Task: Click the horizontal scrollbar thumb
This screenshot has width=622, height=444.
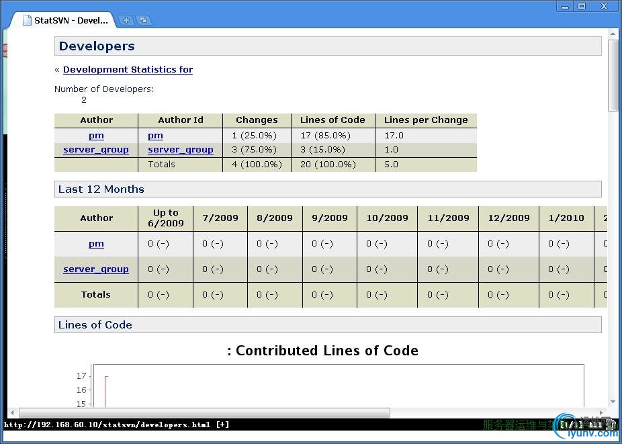Action: [205, 413]
